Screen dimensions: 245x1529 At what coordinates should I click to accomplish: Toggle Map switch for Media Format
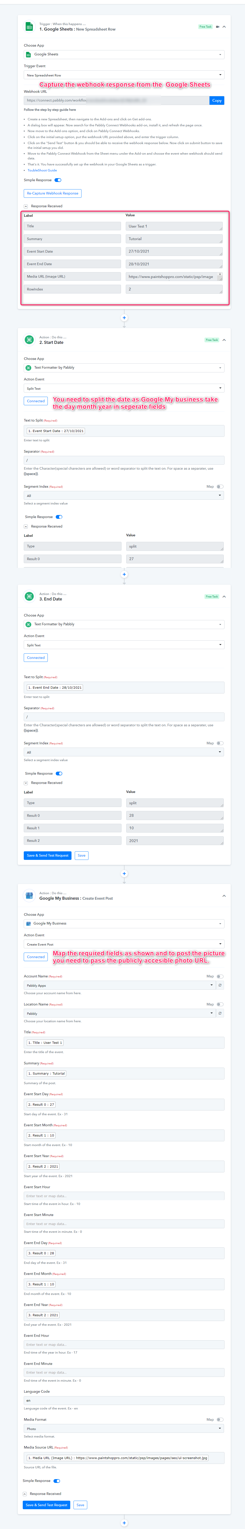(x=220, y=1420)
